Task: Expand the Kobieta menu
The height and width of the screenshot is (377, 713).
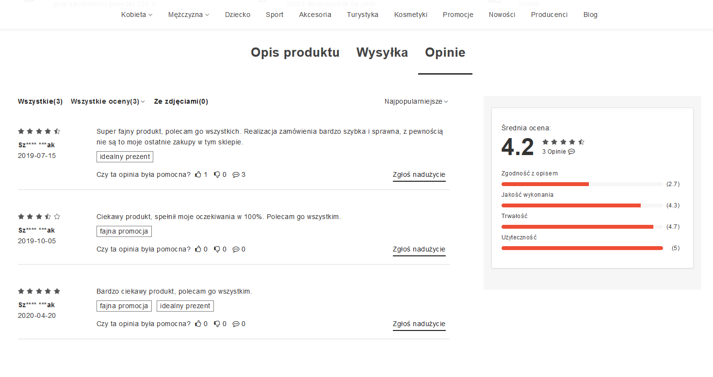Action: (x=136, y=15)
